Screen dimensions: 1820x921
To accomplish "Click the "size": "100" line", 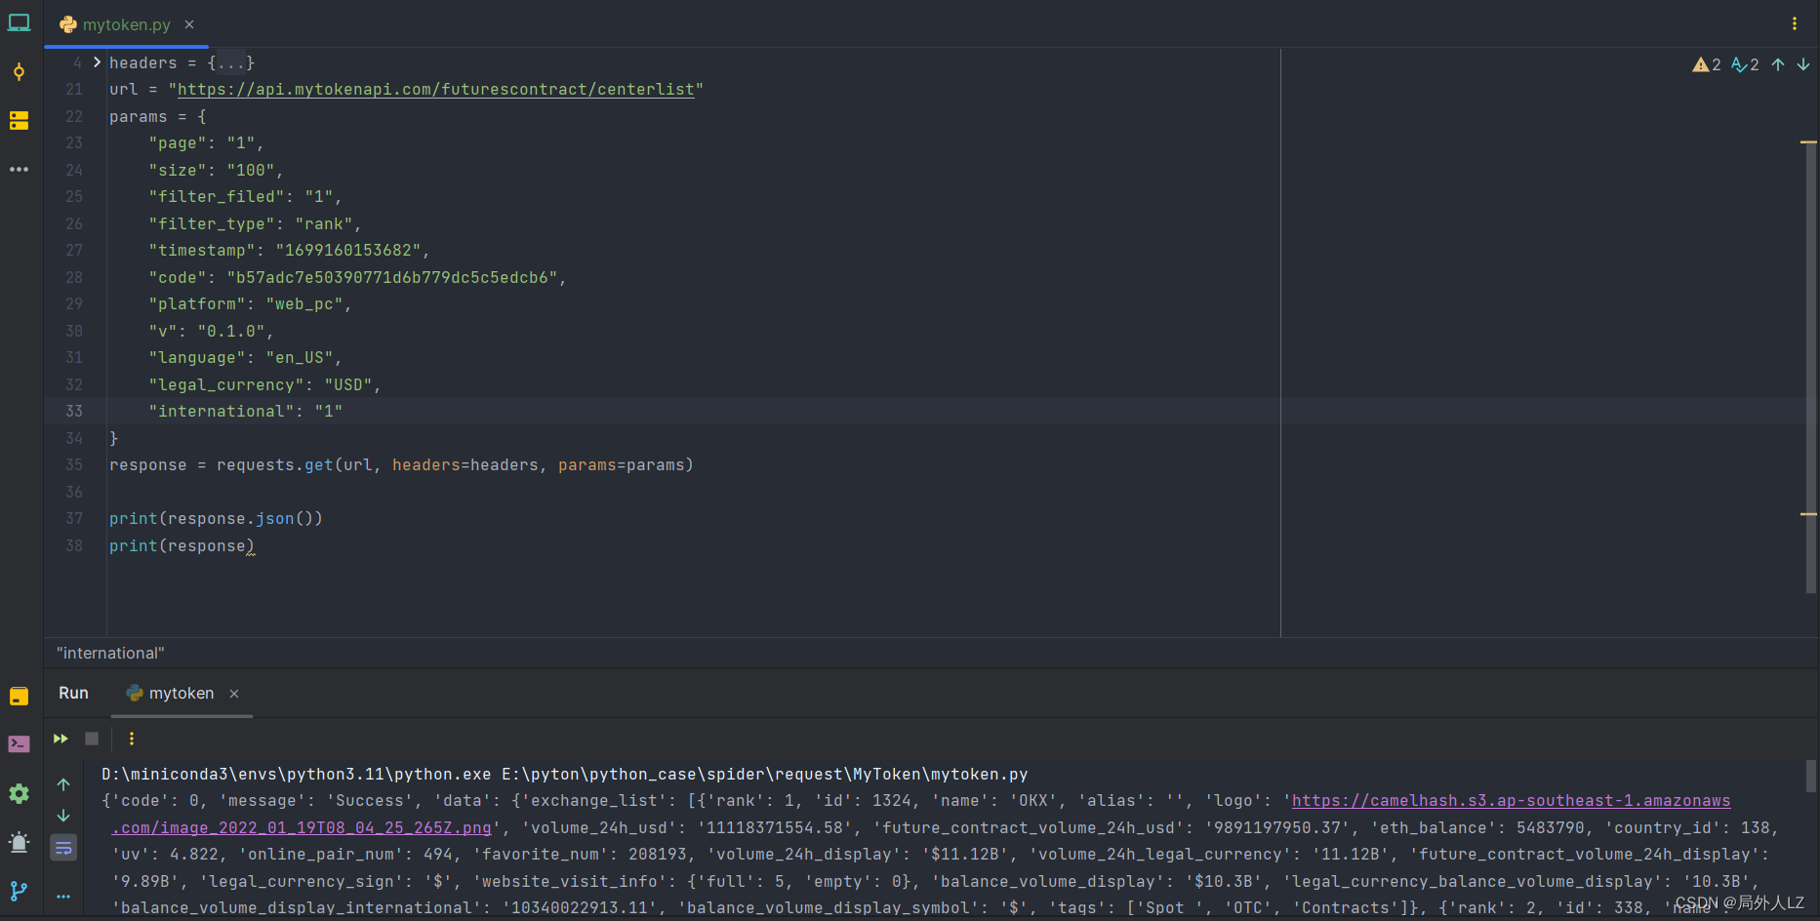I will coord(216,170).
